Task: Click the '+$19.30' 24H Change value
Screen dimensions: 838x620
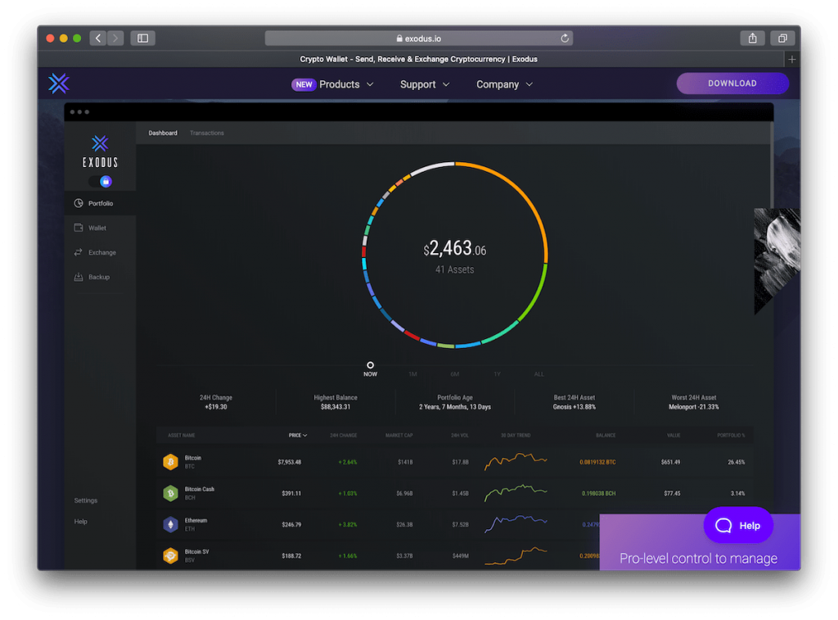Action: [216, 407]
